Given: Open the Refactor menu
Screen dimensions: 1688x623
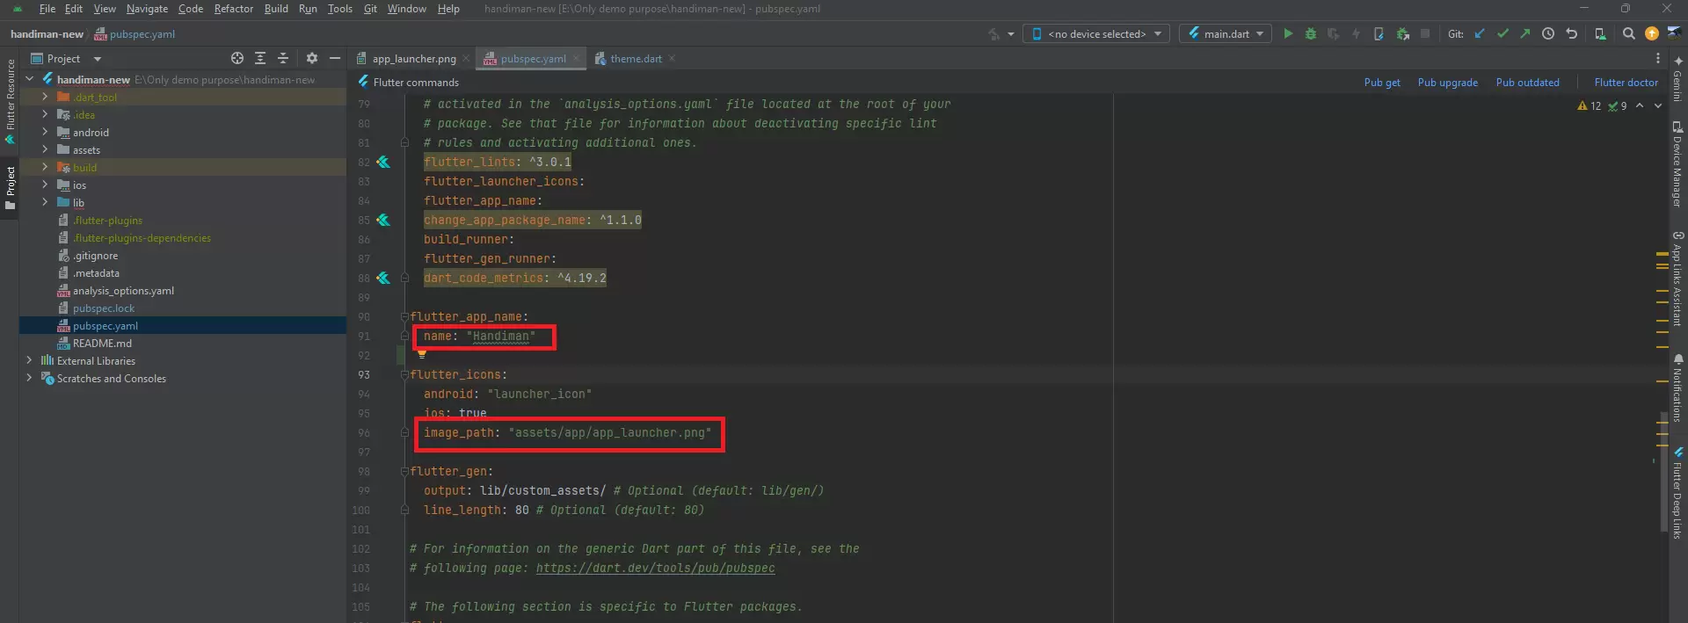Looking at the screenshot, I should [x=234, y=9].
